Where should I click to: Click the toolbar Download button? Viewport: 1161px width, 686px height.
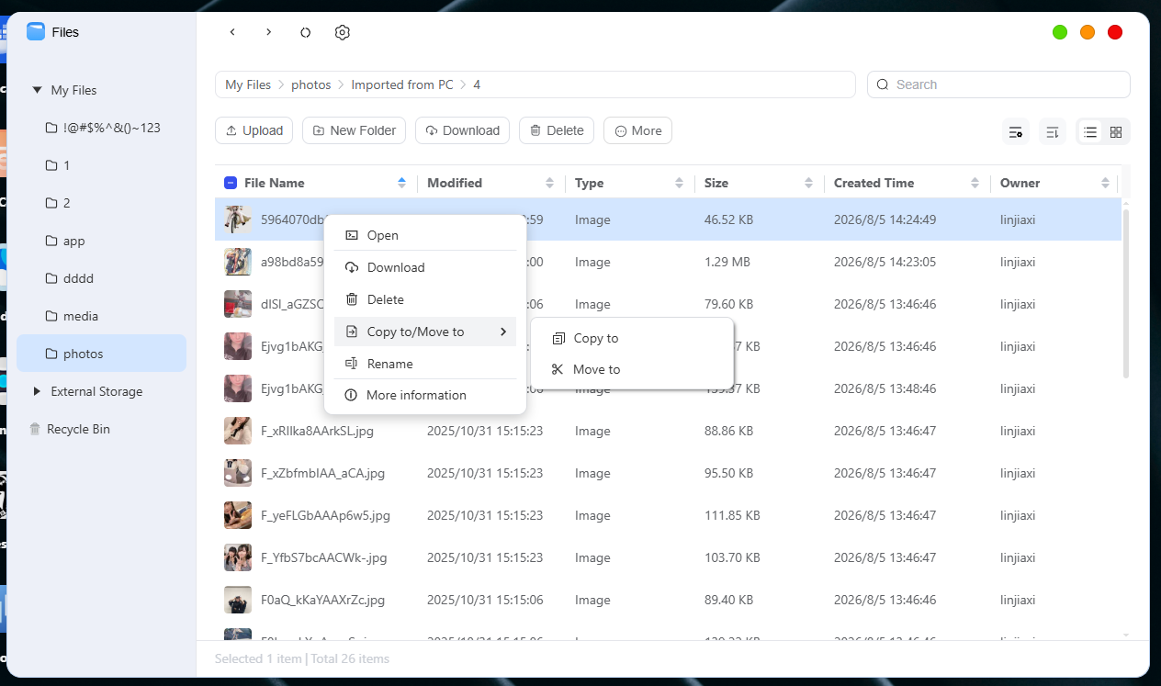[x=463, y=130]
